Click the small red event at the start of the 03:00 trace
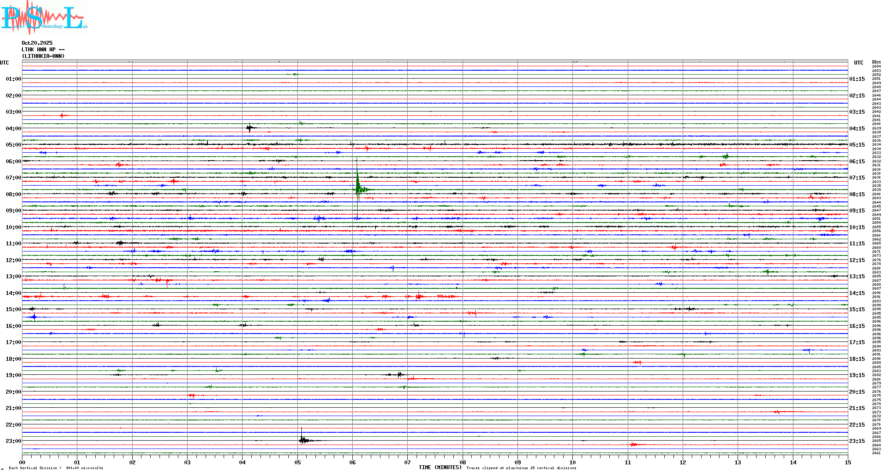This screenshot has height=474, width=883. tap(62, 115)
